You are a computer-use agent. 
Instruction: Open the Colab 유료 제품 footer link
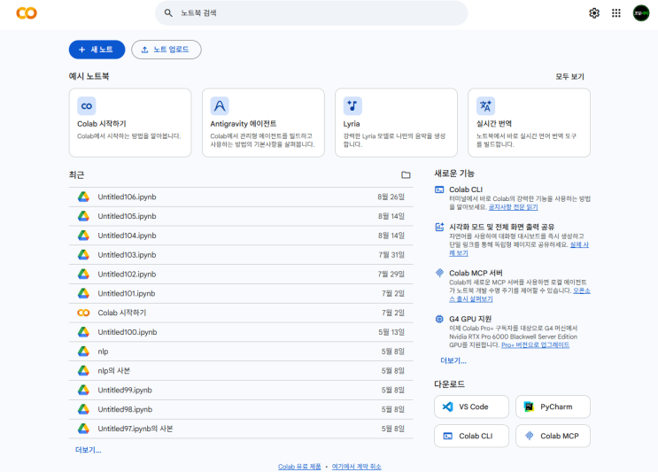[x=299, y=467]
